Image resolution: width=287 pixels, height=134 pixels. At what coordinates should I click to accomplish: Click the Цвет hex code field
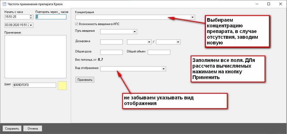pos(34,85)
